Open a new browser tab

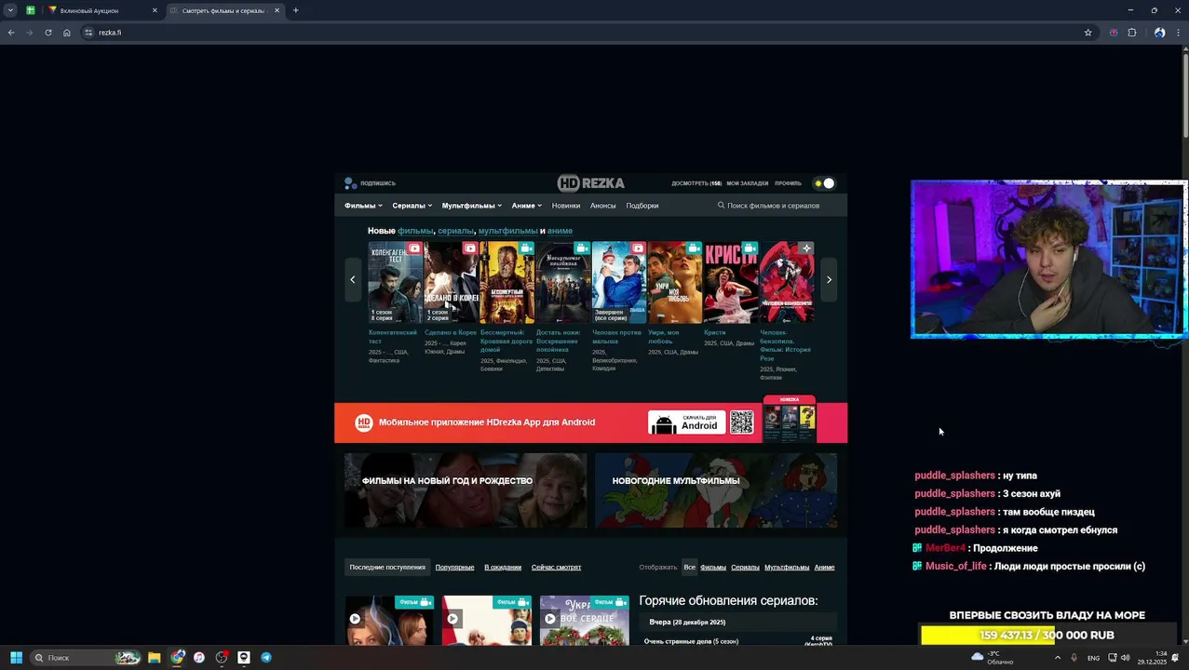(x=295, y=10)
